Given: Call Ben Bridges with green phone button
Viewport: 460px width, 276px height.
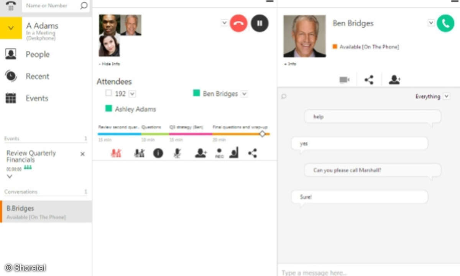Looking at the screenshot, I should pyautogui.click(x=445, y=23).
